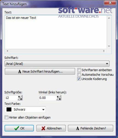Click the text area scroll down arrow
118x138 pixels.
click(109, 46)
